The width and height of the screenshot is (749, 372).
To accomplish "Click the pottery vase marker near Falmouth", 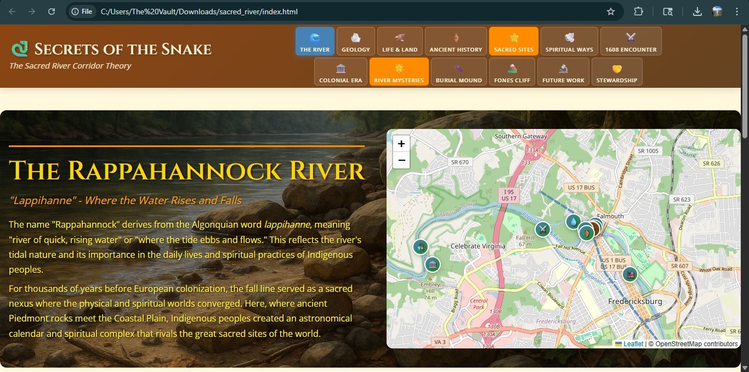I will tap(586, 233).
